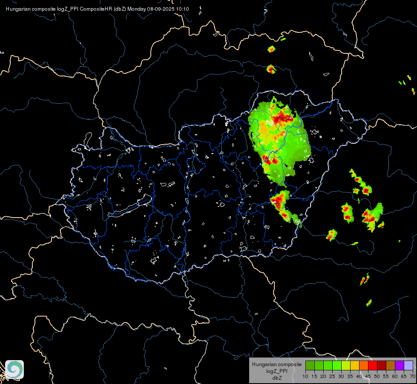This screenshot has height=384, width=417.
Task: Click the legend tick value "40"
Action: pos(359,377)
